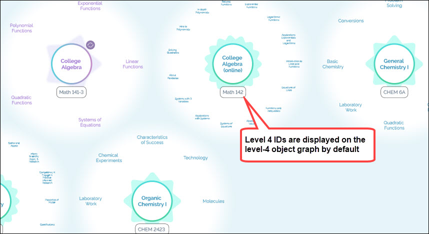
Task: Click the CHEM 6A ID label
Action: (394, 92)
